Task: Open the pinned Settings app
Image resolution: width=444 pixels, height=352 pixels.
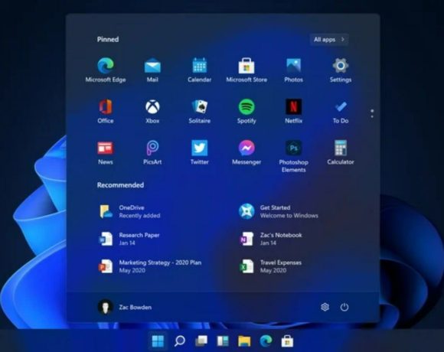Action: click(341, 70)
